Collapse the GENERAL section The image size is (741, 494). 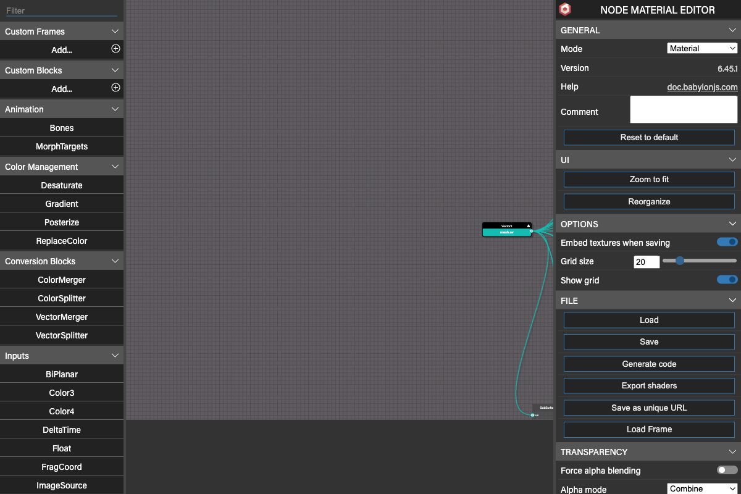(732, 30)
